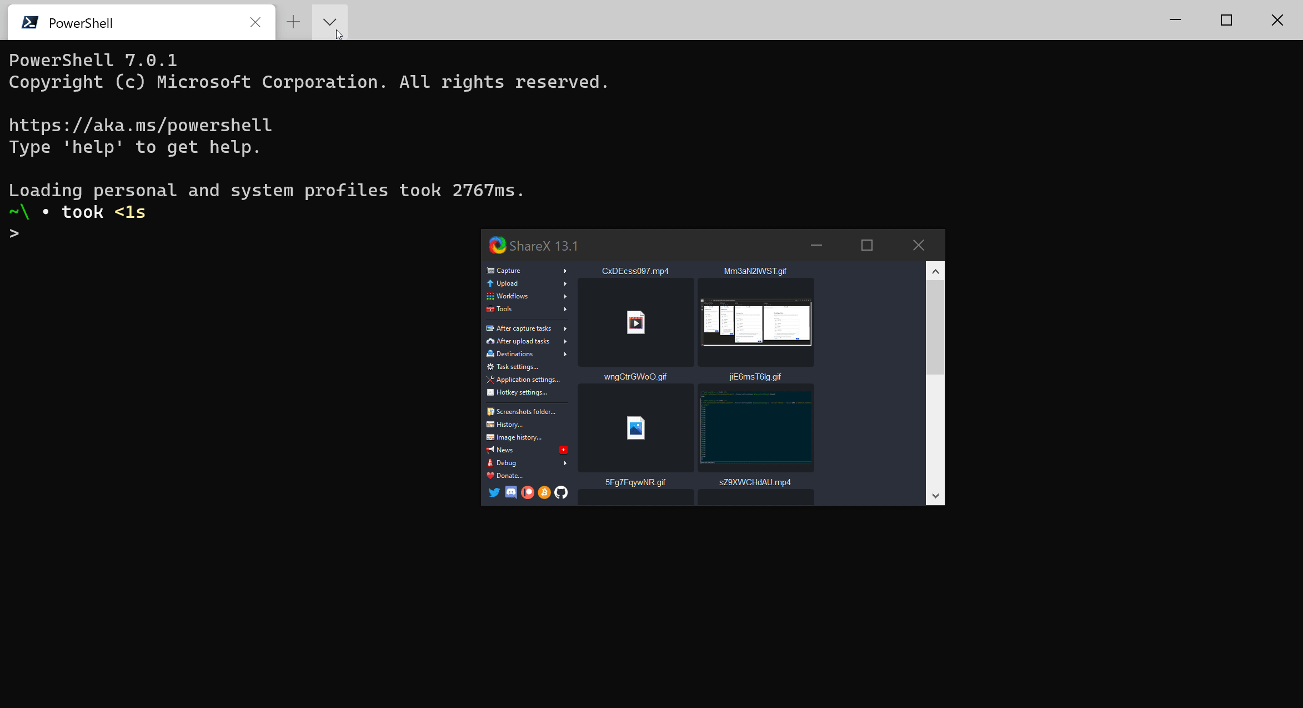The width and height of the screenshot is (1303, 708).
Task: Open Application settings
Action: pos(528,380)
